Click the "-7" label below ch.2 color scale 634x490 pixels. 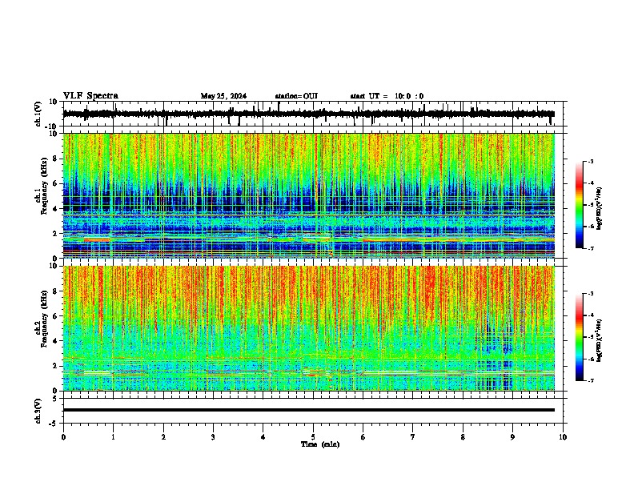coord(590,380)
